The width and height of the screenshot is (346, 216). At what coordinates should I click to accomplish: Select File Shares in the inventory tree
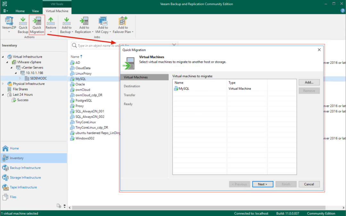point(20,89)
